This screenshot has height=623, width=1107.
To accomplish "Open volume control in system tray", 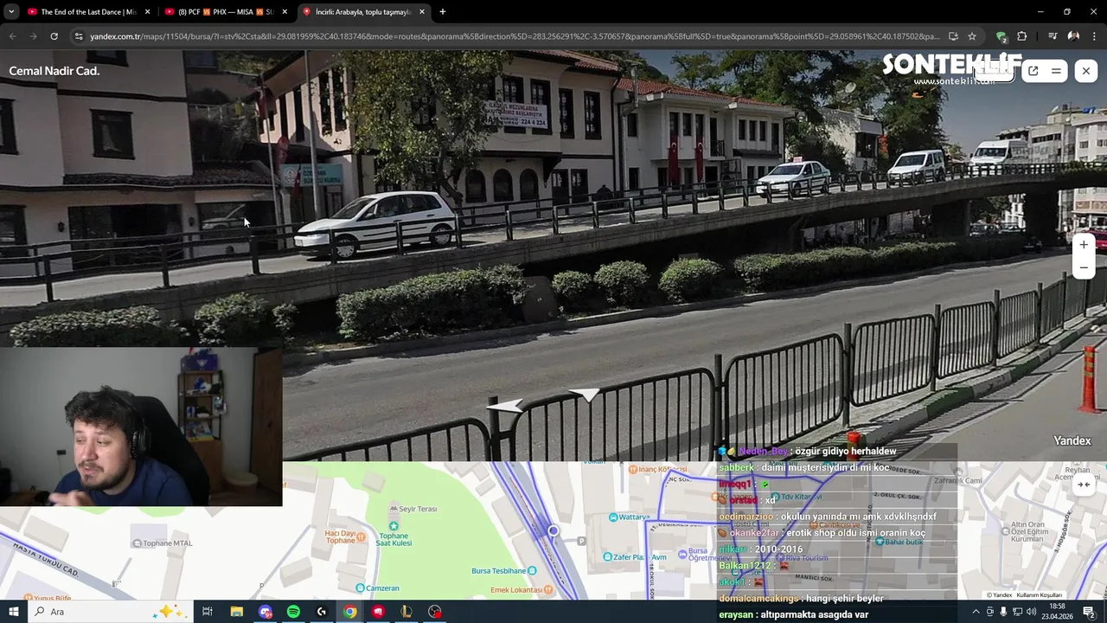I will tap(1031, 612).
